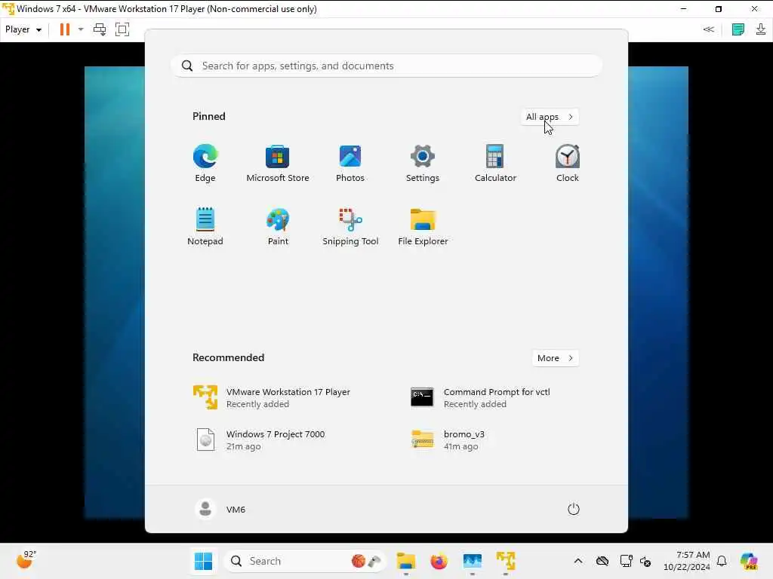Open File Explorer from pinned apps
The image size is (773, 579).
[423, 226]
